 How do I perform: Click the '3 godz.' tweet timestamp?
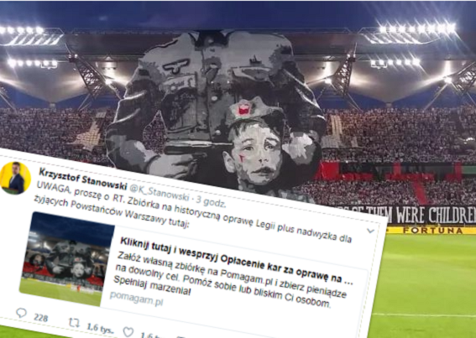click(x=211, y=201)
